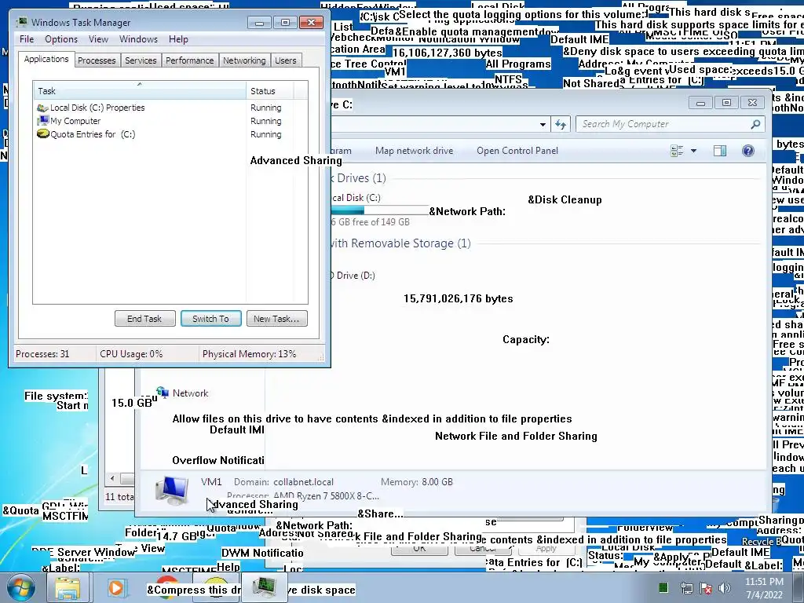The image size is (804, 603).
Task: Open the Help menu in Task Manager
Action: (x=178, y=39)
